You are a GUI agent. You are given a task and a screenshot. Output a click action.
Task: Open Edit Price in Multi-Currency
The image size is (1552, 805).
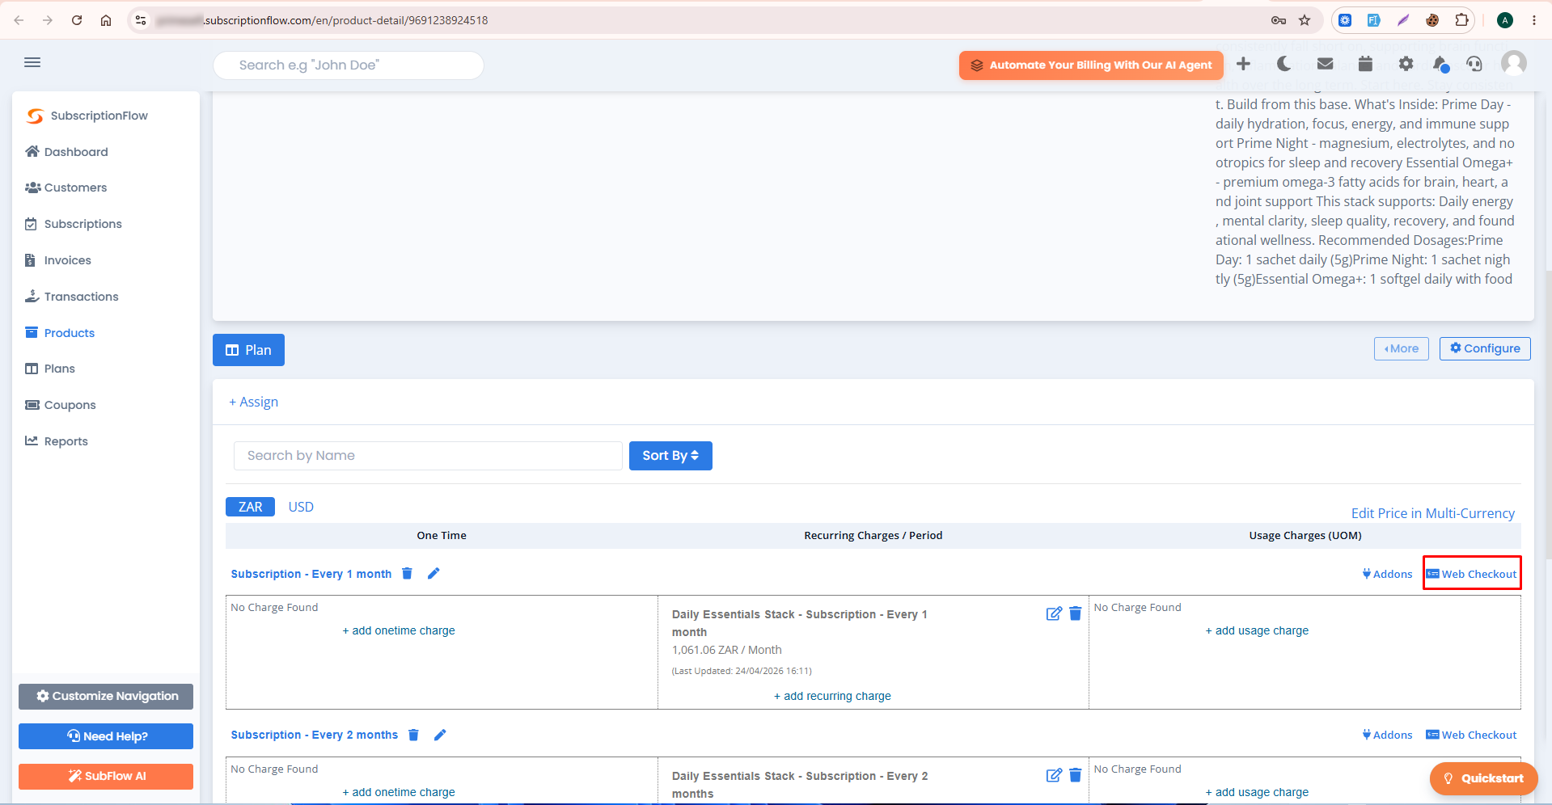(x=1433, y=513)
